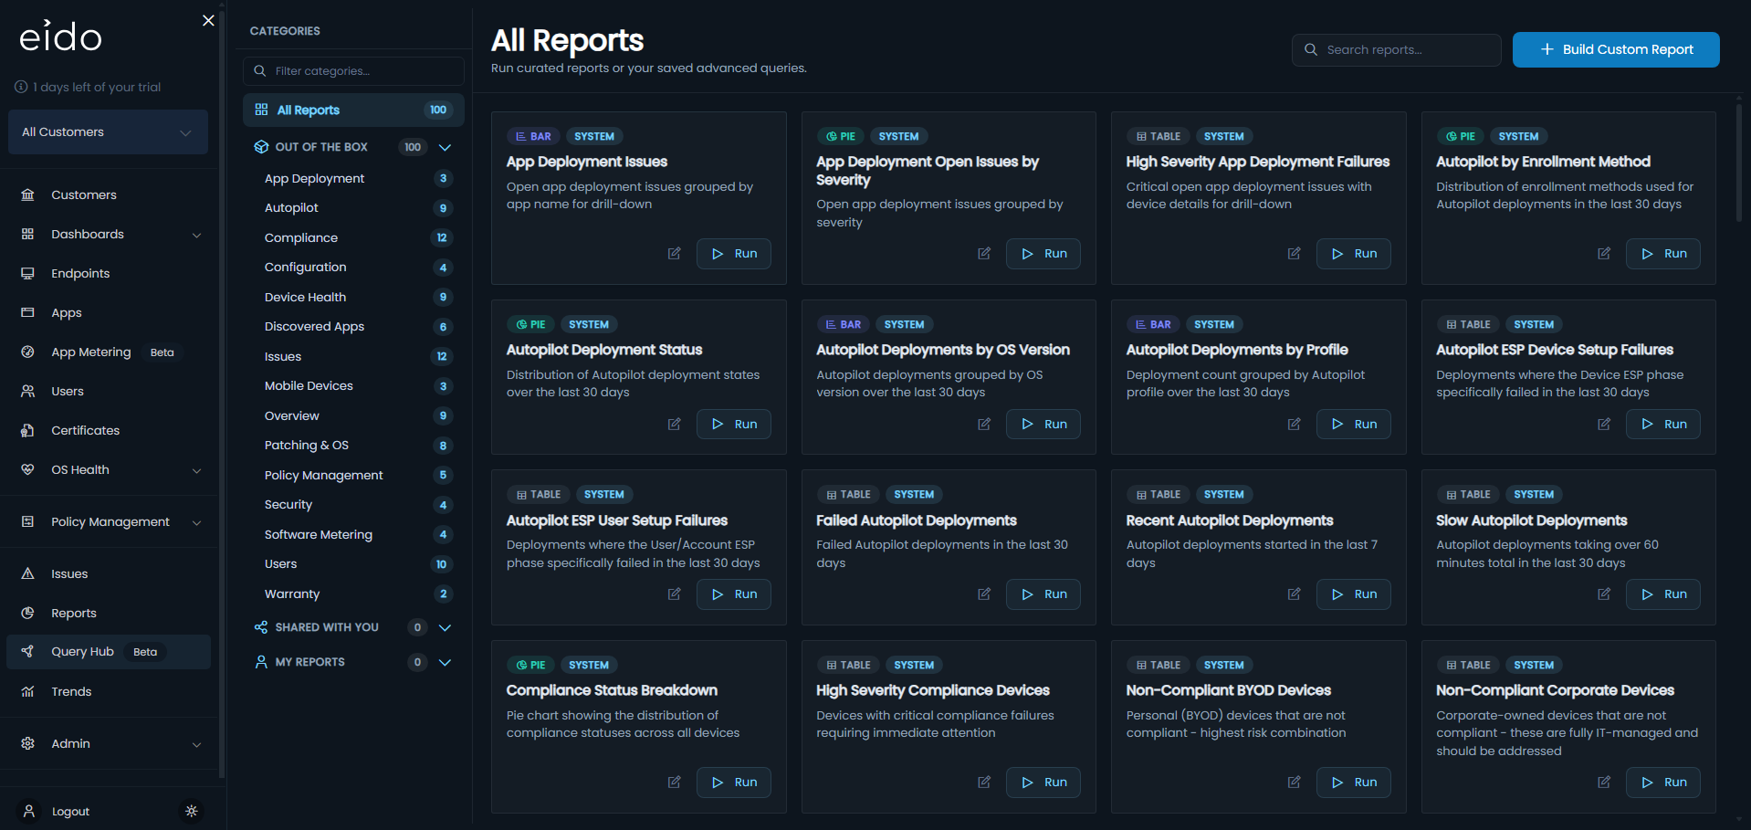
Task: Expand the Dashboards sidebar chevron
Action: click(x=196, y=235)
